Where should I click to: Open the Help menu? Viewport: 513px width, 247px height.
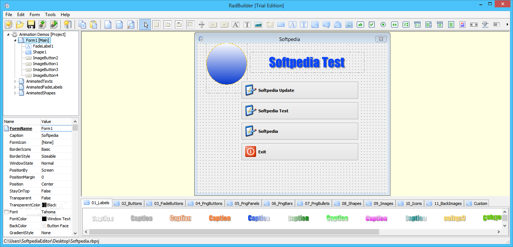tap(65, 15)
